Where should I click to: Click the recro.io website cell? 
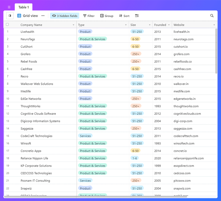[x=194, y=76]
